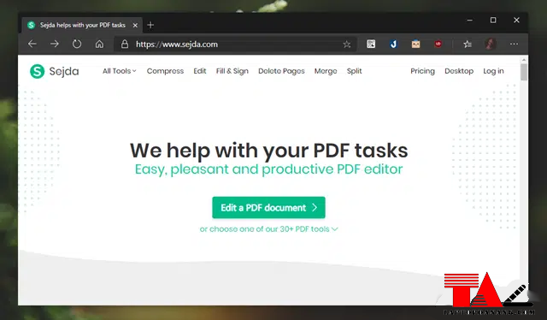Open the QR code extension icon
Viewport: 547px width, 320px height.
(x=371, y=44)
